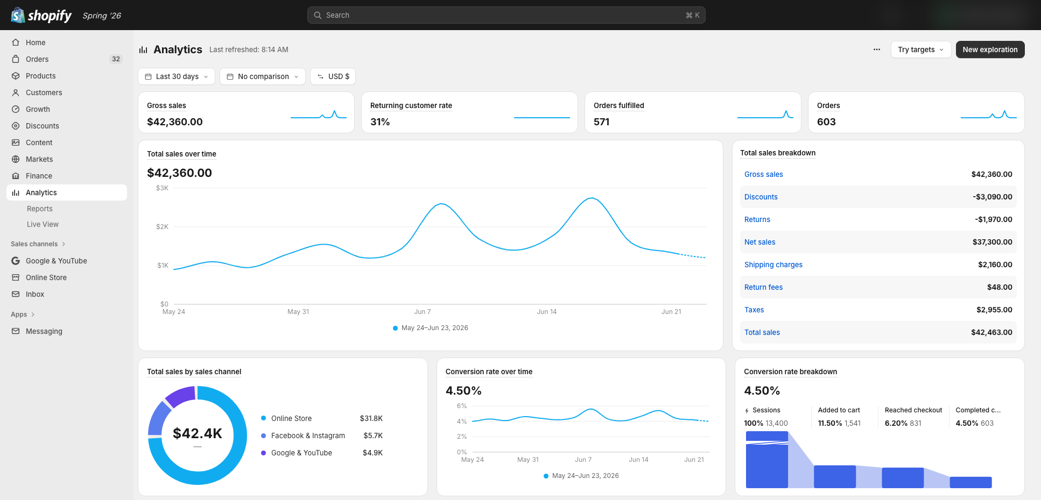Click the Google & YouTube legend dot
1041x500 pixels.
click(x=264, y=453)
